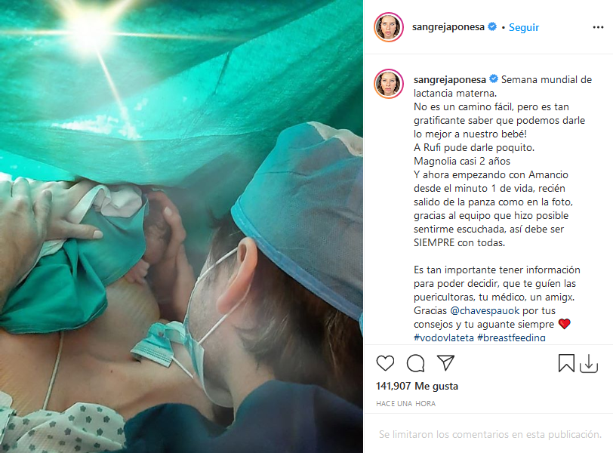Save post with the bookmark icon
The height and width of the screenshot is (453, 613).
coord(566,363)
